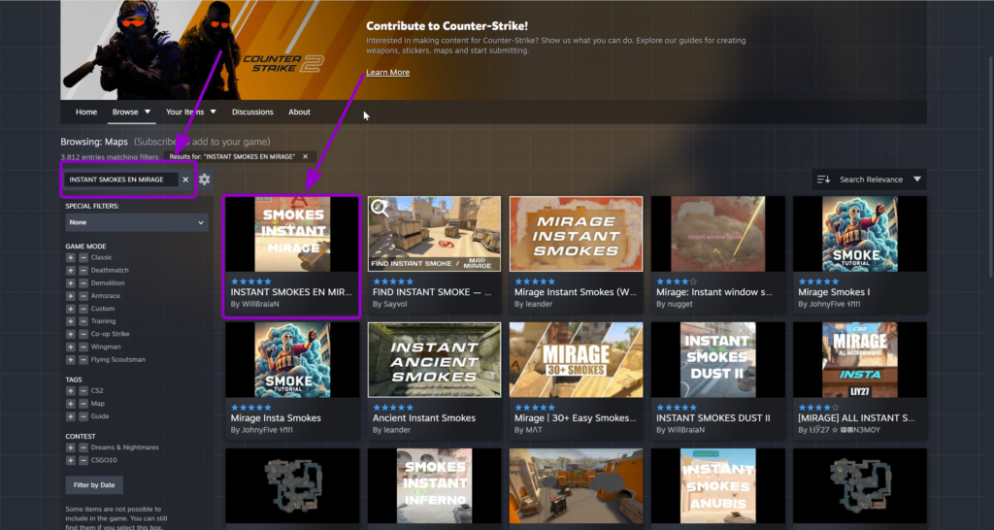The height and width of the screenshot is (530, 994).
Task: Open the Ancient Instant Smokes thumbnail
Action: (434, 360)
